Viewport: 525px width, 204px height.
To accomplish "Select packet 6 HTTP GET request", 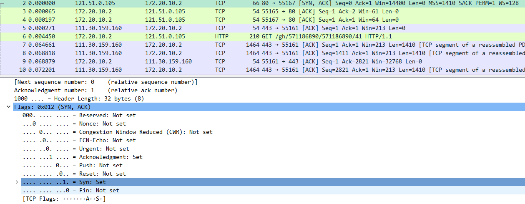I will tap(262, 36).
